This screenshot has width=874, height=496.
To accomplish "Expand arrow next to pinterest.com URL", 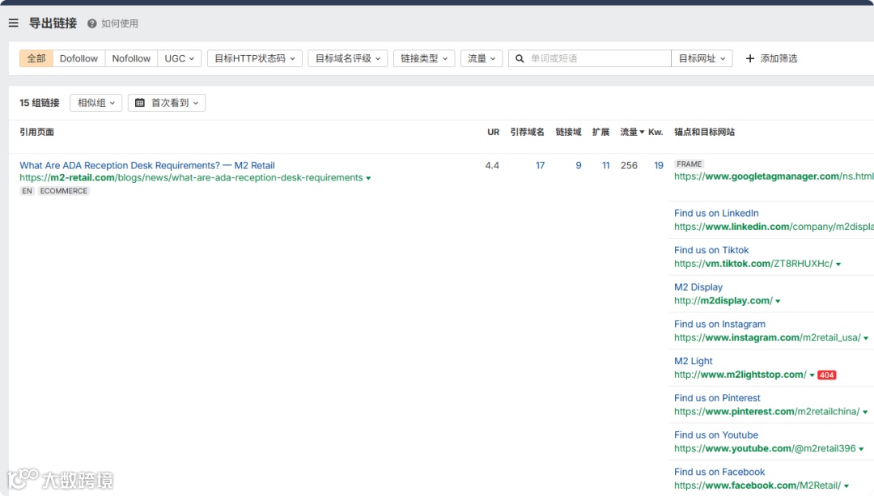I will point(865,412).
